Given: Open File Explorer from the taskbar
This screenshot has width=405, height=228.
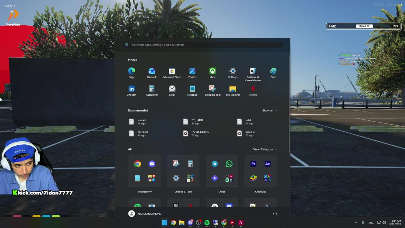Looking at the screenshot, I should pos(182,223).
